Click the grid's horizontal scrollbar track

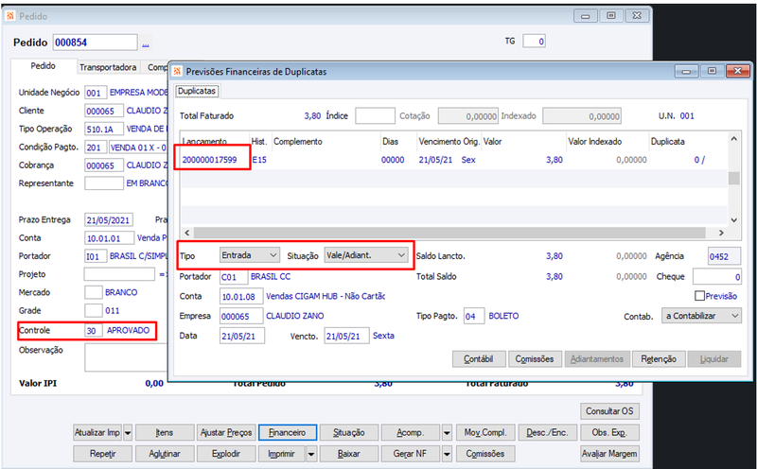(449, 233)
